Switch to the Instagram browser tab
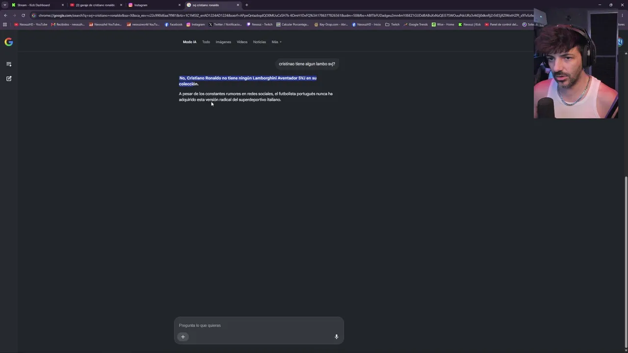Viewport: 628px width, 353px height. click(155, 5)
